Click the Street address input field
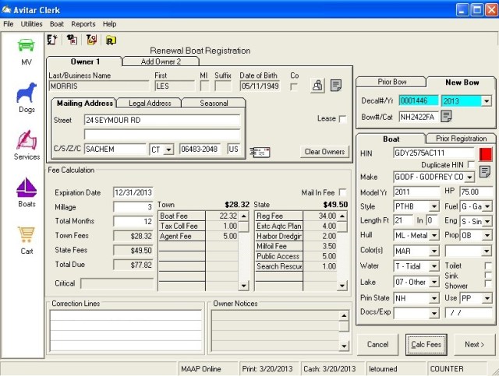 [162, 121]
